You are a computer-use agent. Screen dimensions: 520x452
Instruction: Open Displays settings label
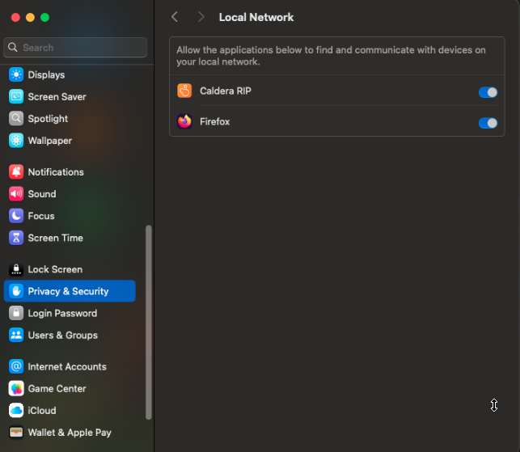(46, 75)
